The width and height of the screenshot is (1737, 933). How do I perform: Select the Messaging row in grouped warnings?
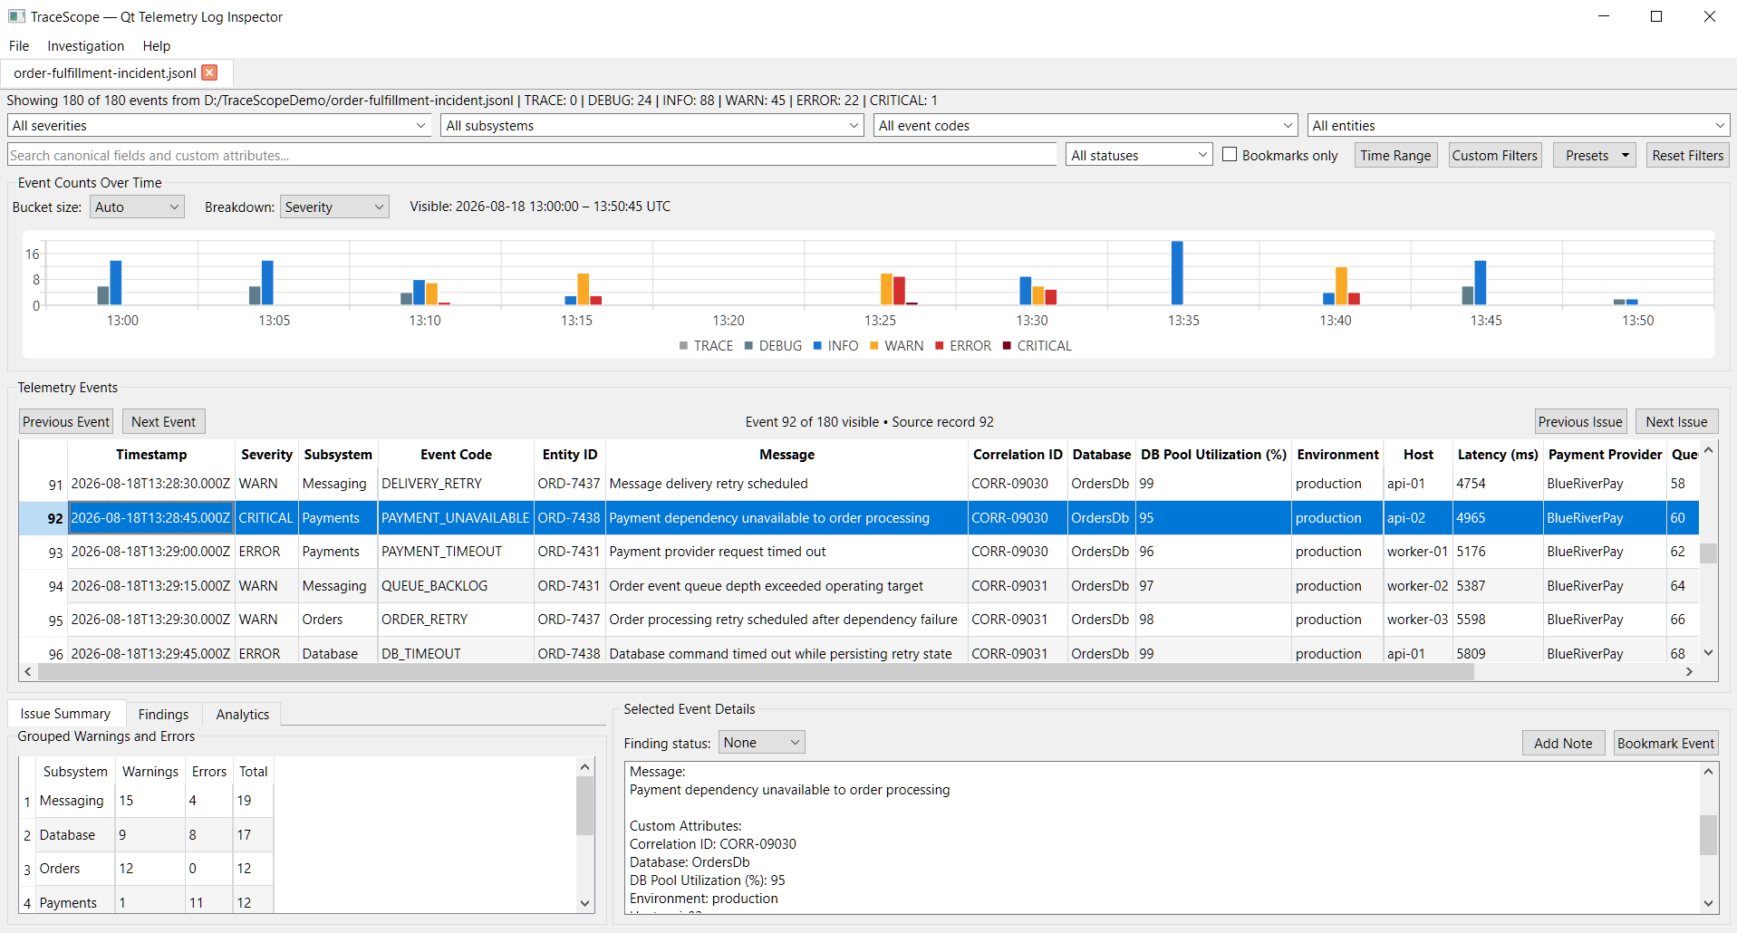[x=147, y=801]
